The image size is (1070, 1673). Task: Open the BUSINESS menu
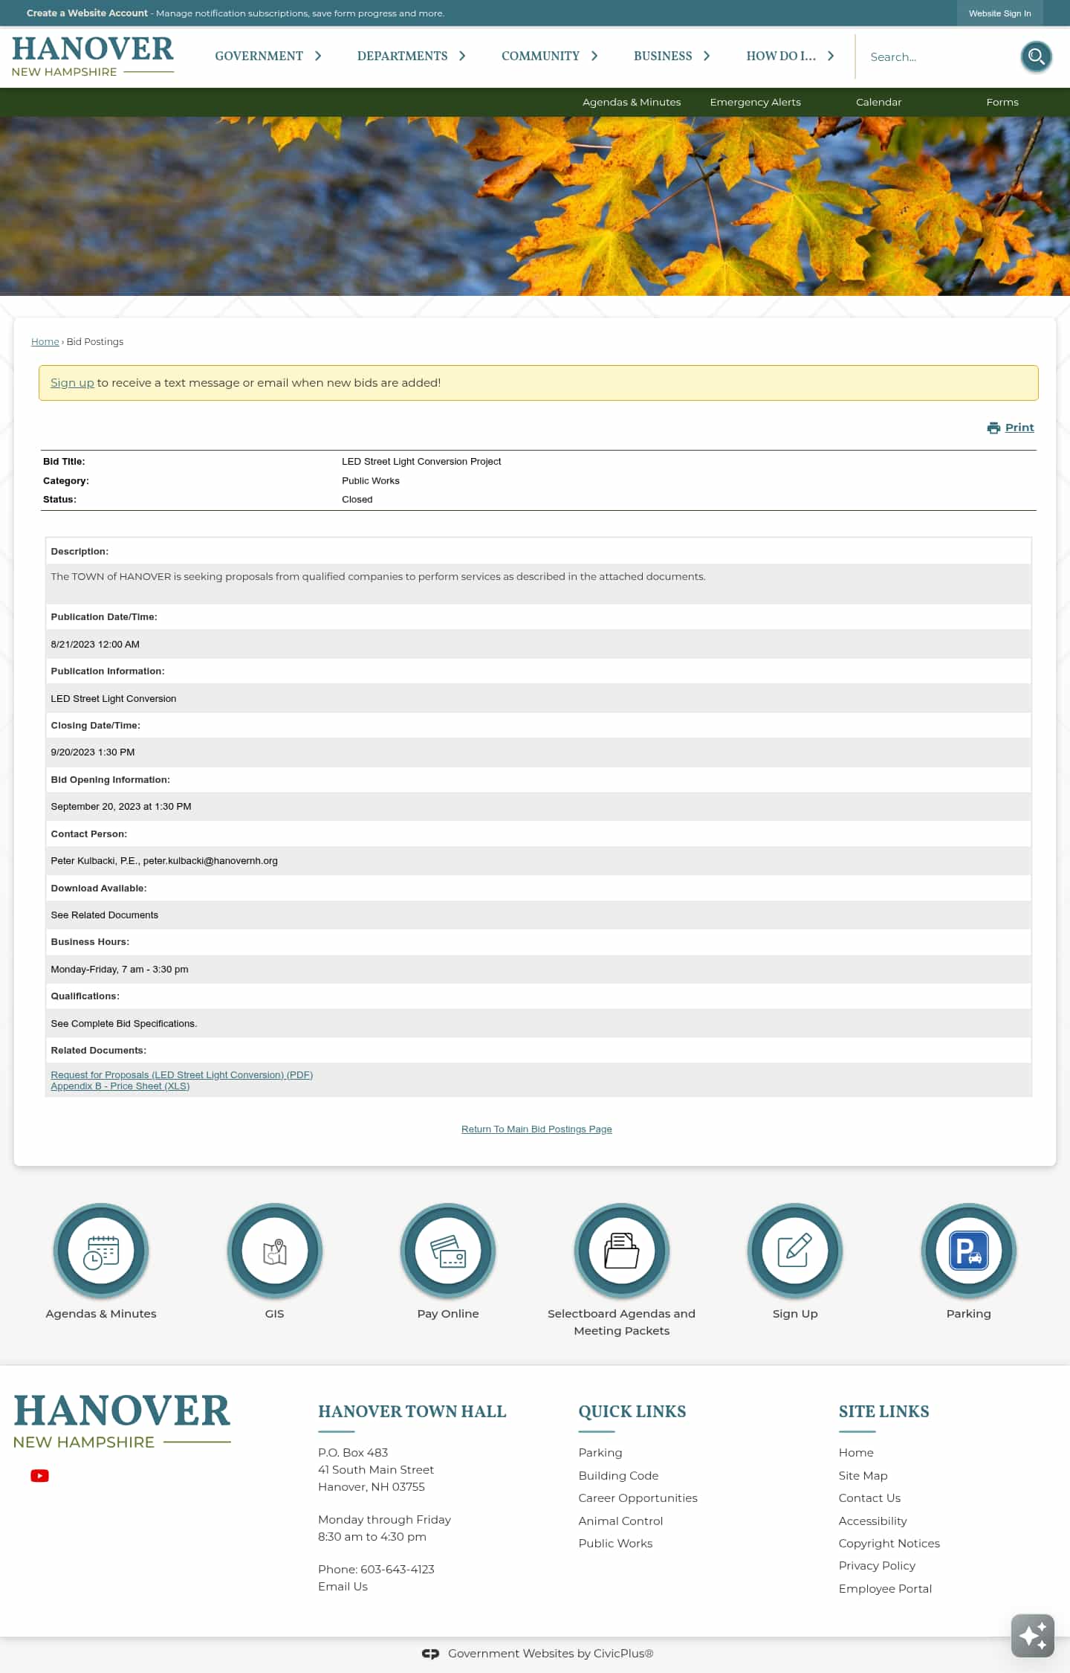pyautogui.click(x=663, y=56)
